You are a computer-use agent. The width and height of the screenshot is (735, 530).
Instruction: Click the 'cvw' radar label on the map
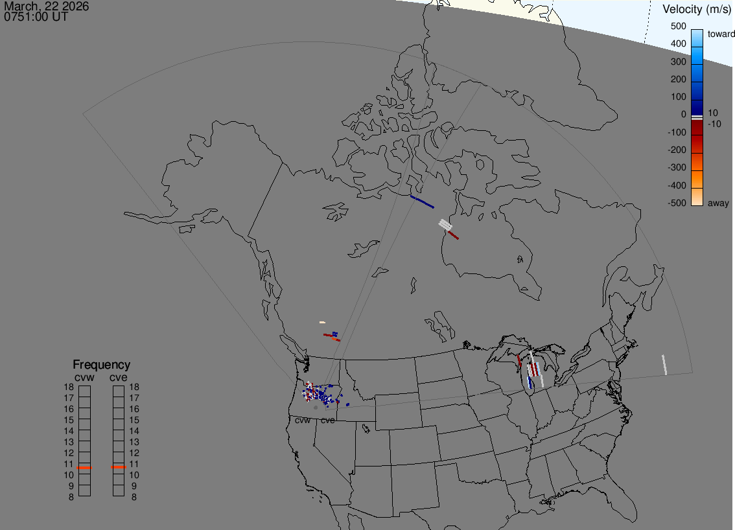302,421
